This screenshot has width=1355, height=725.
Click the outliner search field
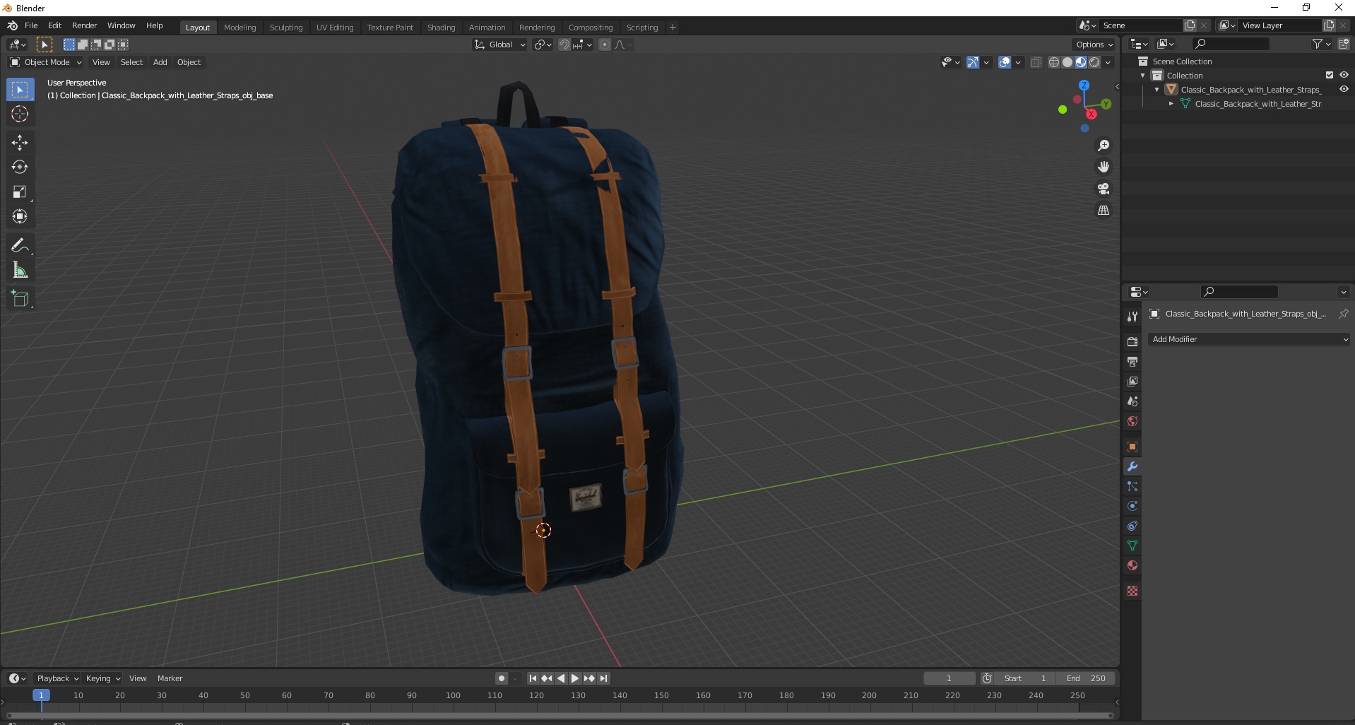(1230, 44)
